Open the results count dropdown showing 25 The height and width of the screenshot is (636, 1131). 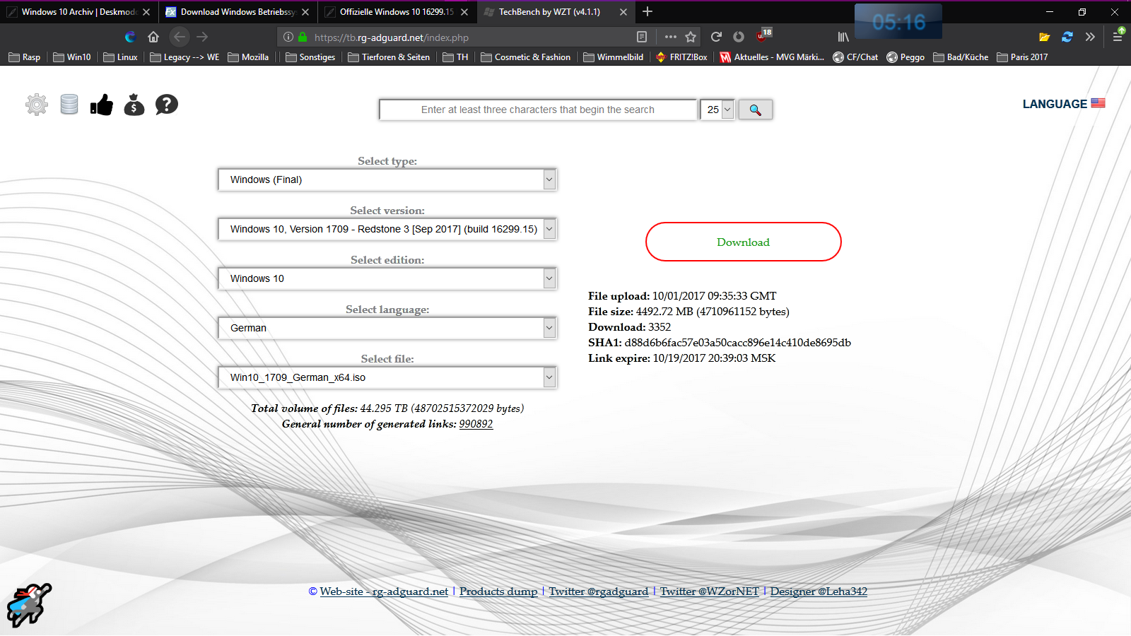coord(717,110)
